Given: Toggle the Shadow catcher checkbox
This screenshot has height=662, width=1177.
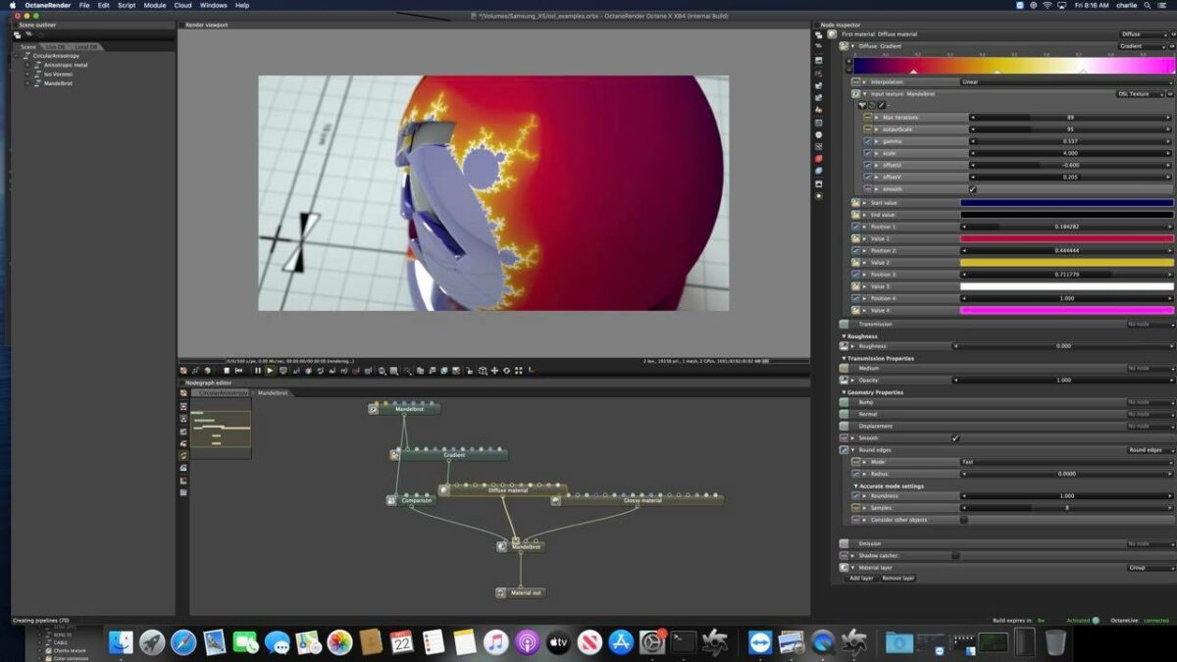Looking at the screenshot, I should click(x=955, y=556).
